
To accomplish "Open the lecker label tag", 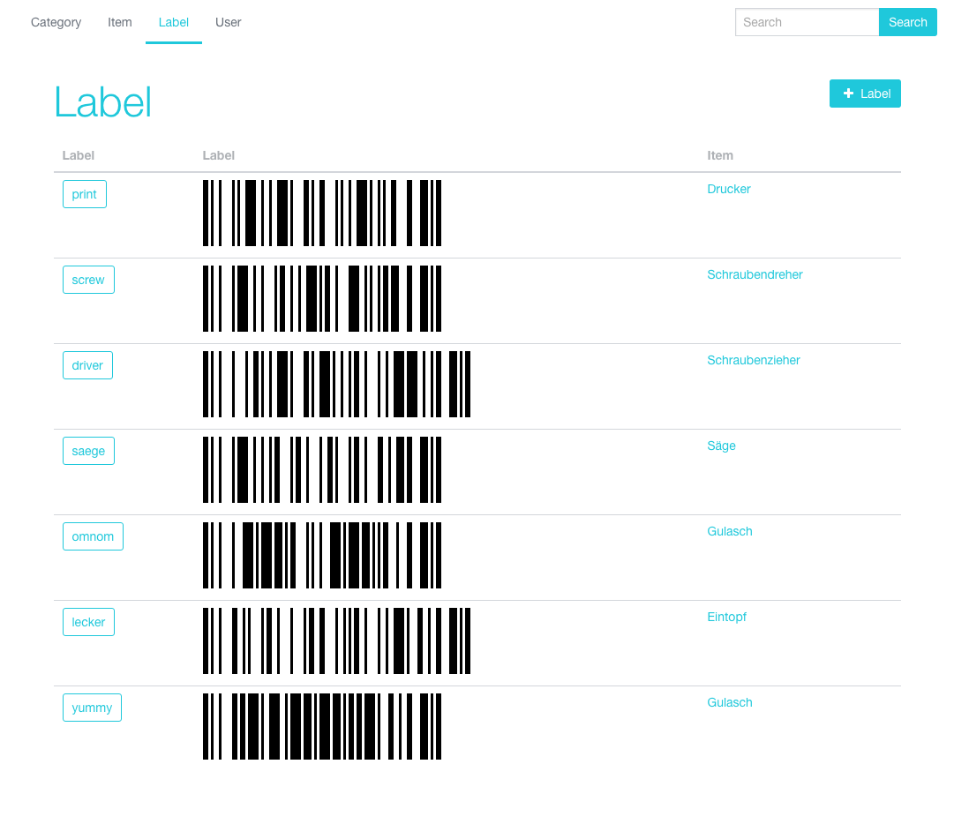I will click(x=88, y=622).
